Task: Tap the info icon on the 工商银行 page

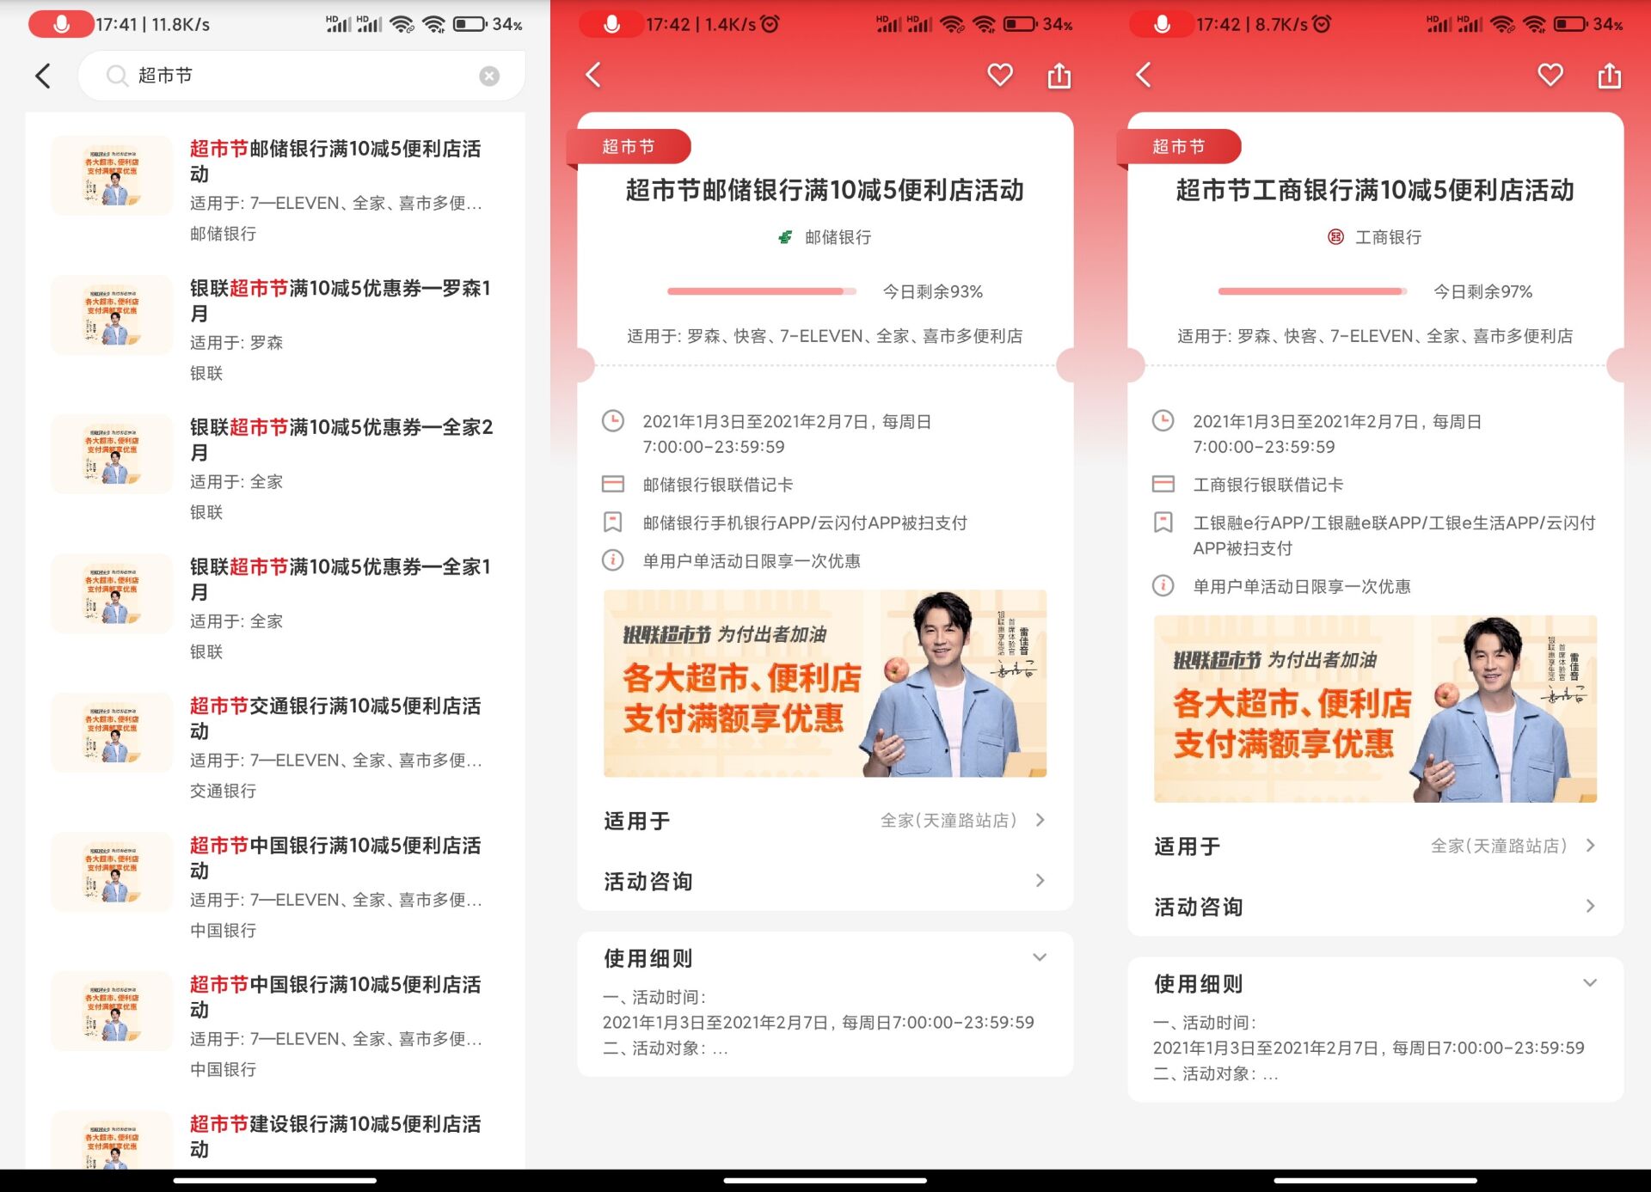Action: click(1163, 586)
